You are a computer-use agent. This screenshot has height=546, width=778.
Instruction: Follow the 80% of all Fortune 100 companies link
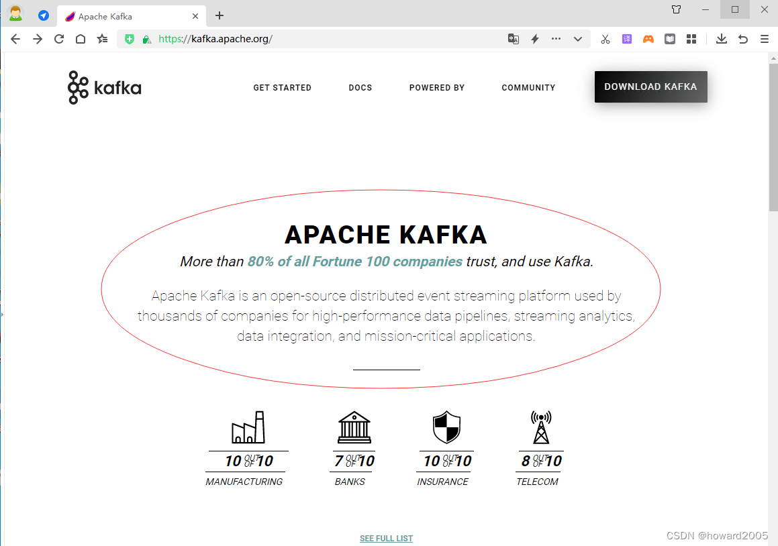[354, 262]
